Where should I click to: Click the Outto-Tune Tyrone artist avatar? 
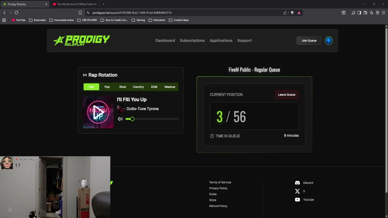point(121,109)
